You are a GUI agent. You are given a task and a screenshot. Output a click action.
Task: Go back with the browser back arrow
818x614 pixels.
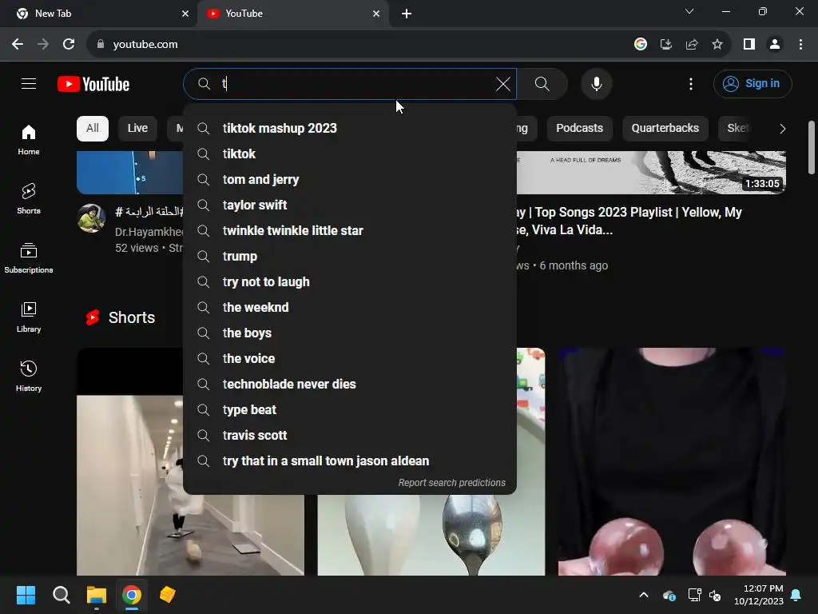(18, 45)
